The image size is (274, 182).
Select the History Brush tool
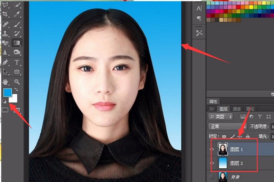pos(17,33)
